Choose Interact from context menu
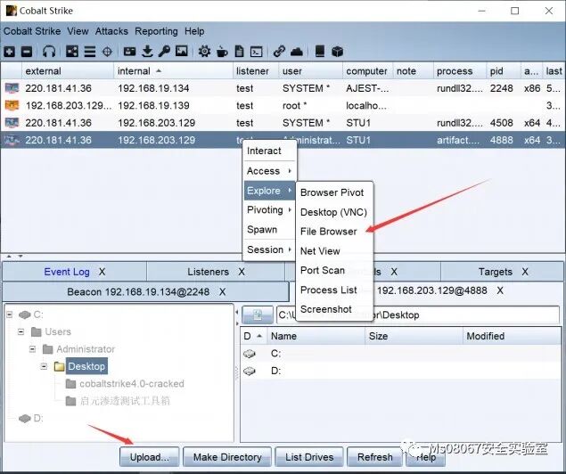 pyautogui.click(x=269, y=151)
